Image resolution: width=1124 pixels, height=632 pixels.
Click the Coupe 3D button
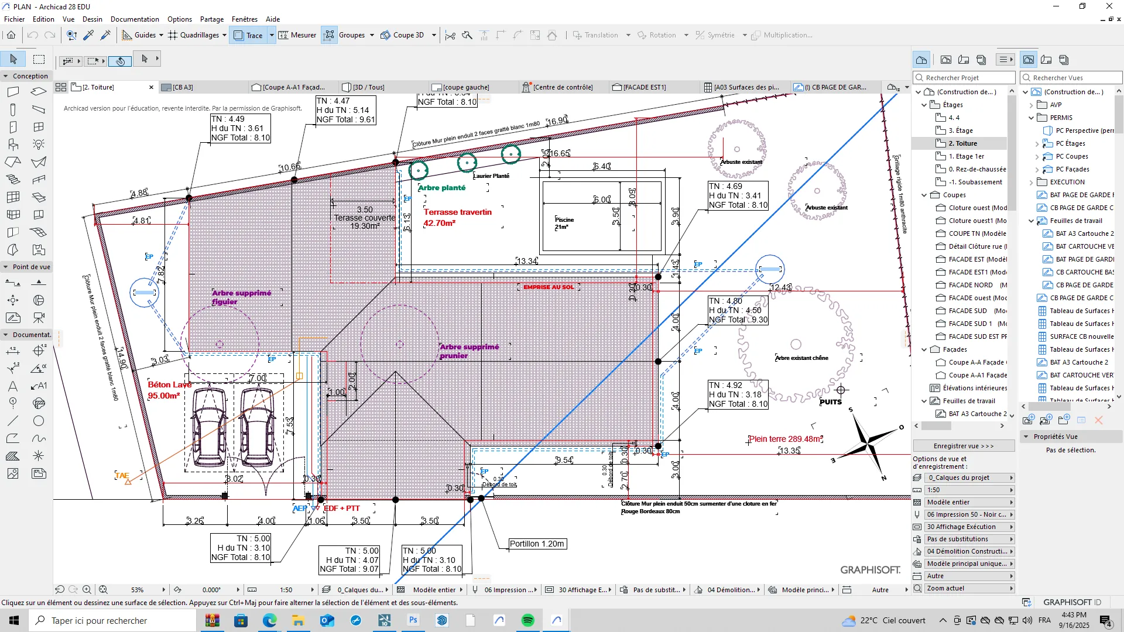pyautogui.click(x=402, y=35)
